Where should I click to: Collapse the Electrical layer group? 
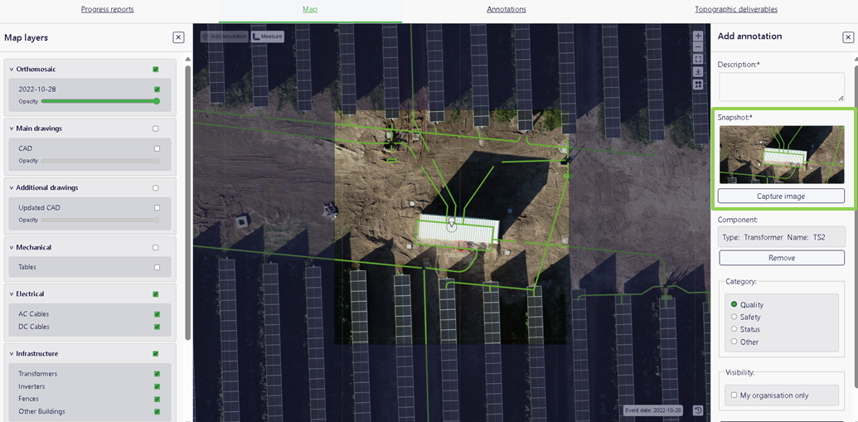12,294
